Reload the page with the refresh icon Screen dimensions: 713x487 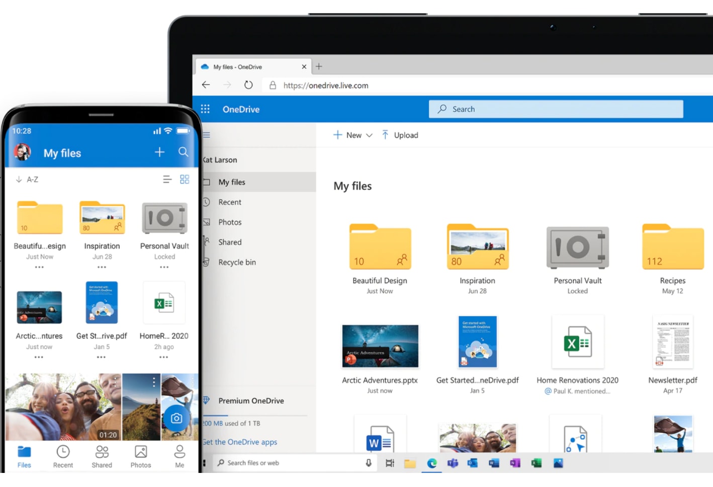coord(248,85)
